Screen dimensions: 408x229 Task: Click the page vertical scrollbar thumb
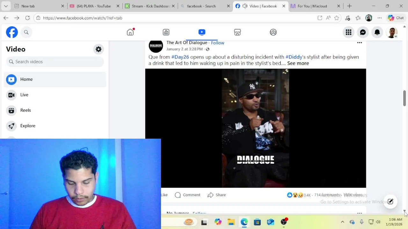[x=404, y=98]
